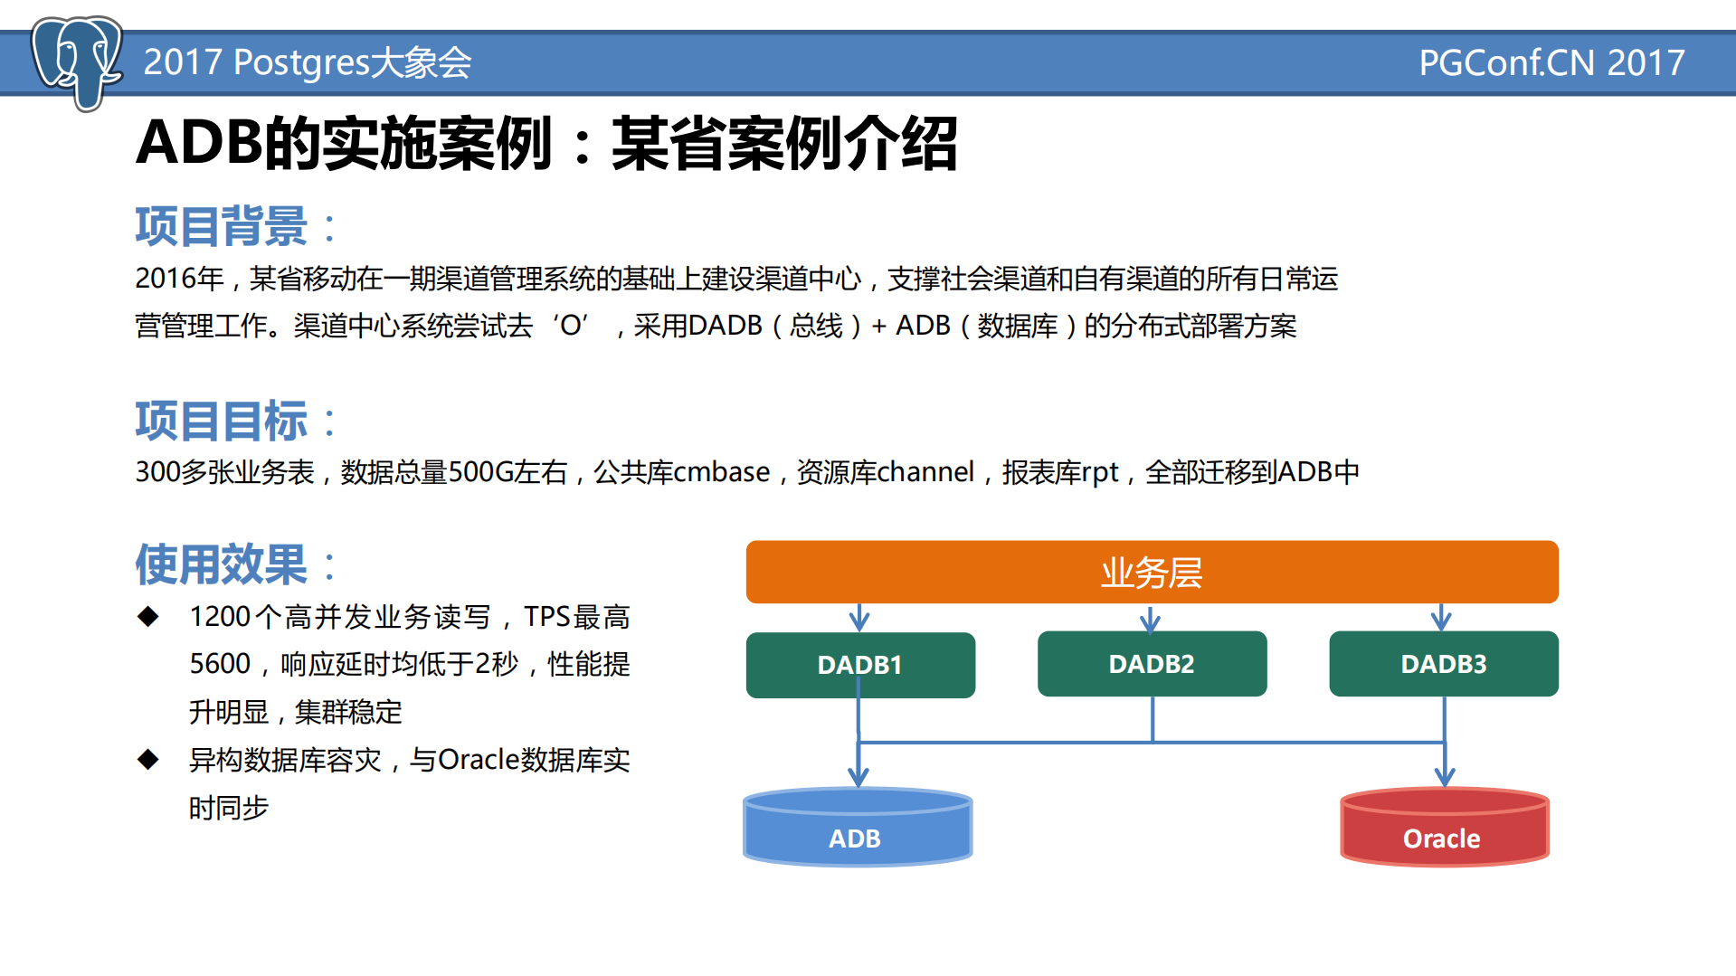Image resolution: width=1736 pixels, height=976 pixels.
Task: Toggle the first diamond bullet under 使用效果
Action: [x=147, y=616]
